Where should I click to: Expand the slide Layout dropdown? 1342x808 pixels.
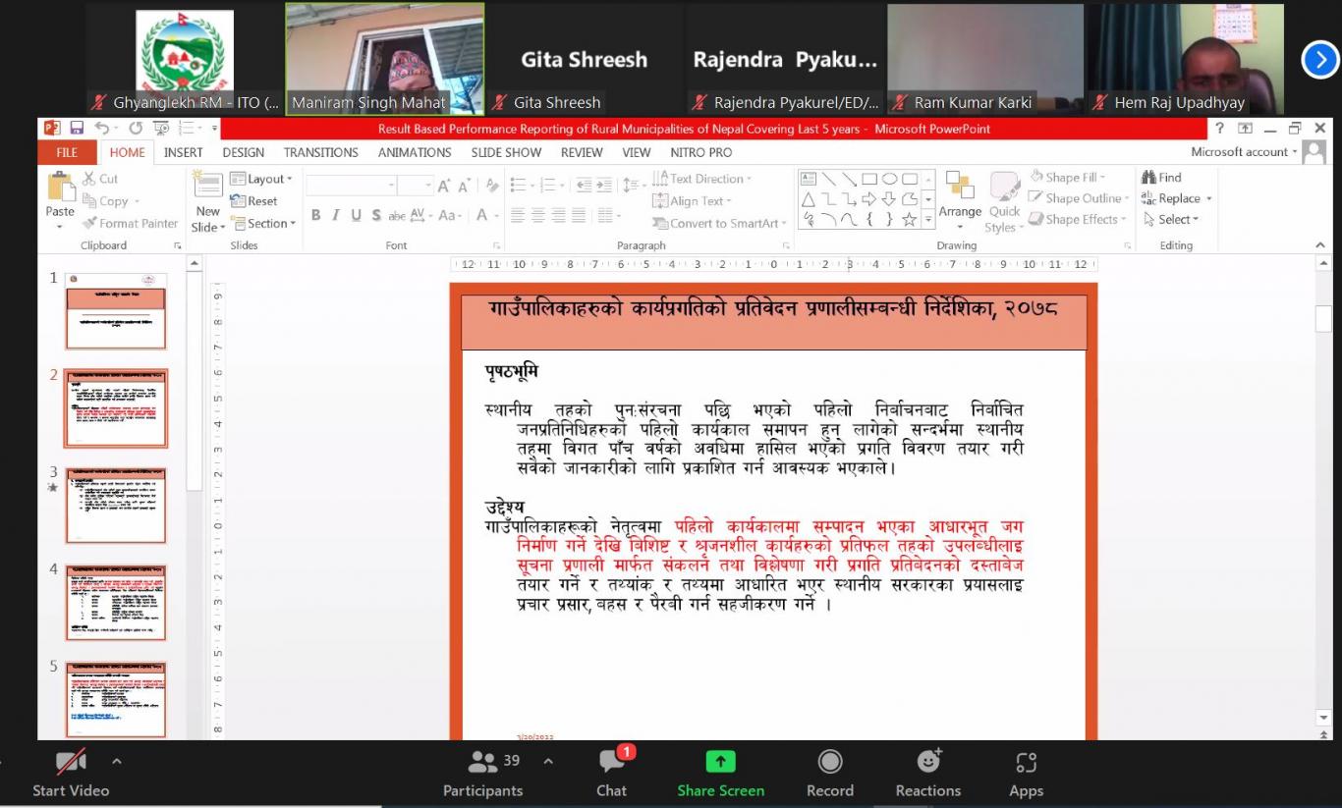[261, 179]
